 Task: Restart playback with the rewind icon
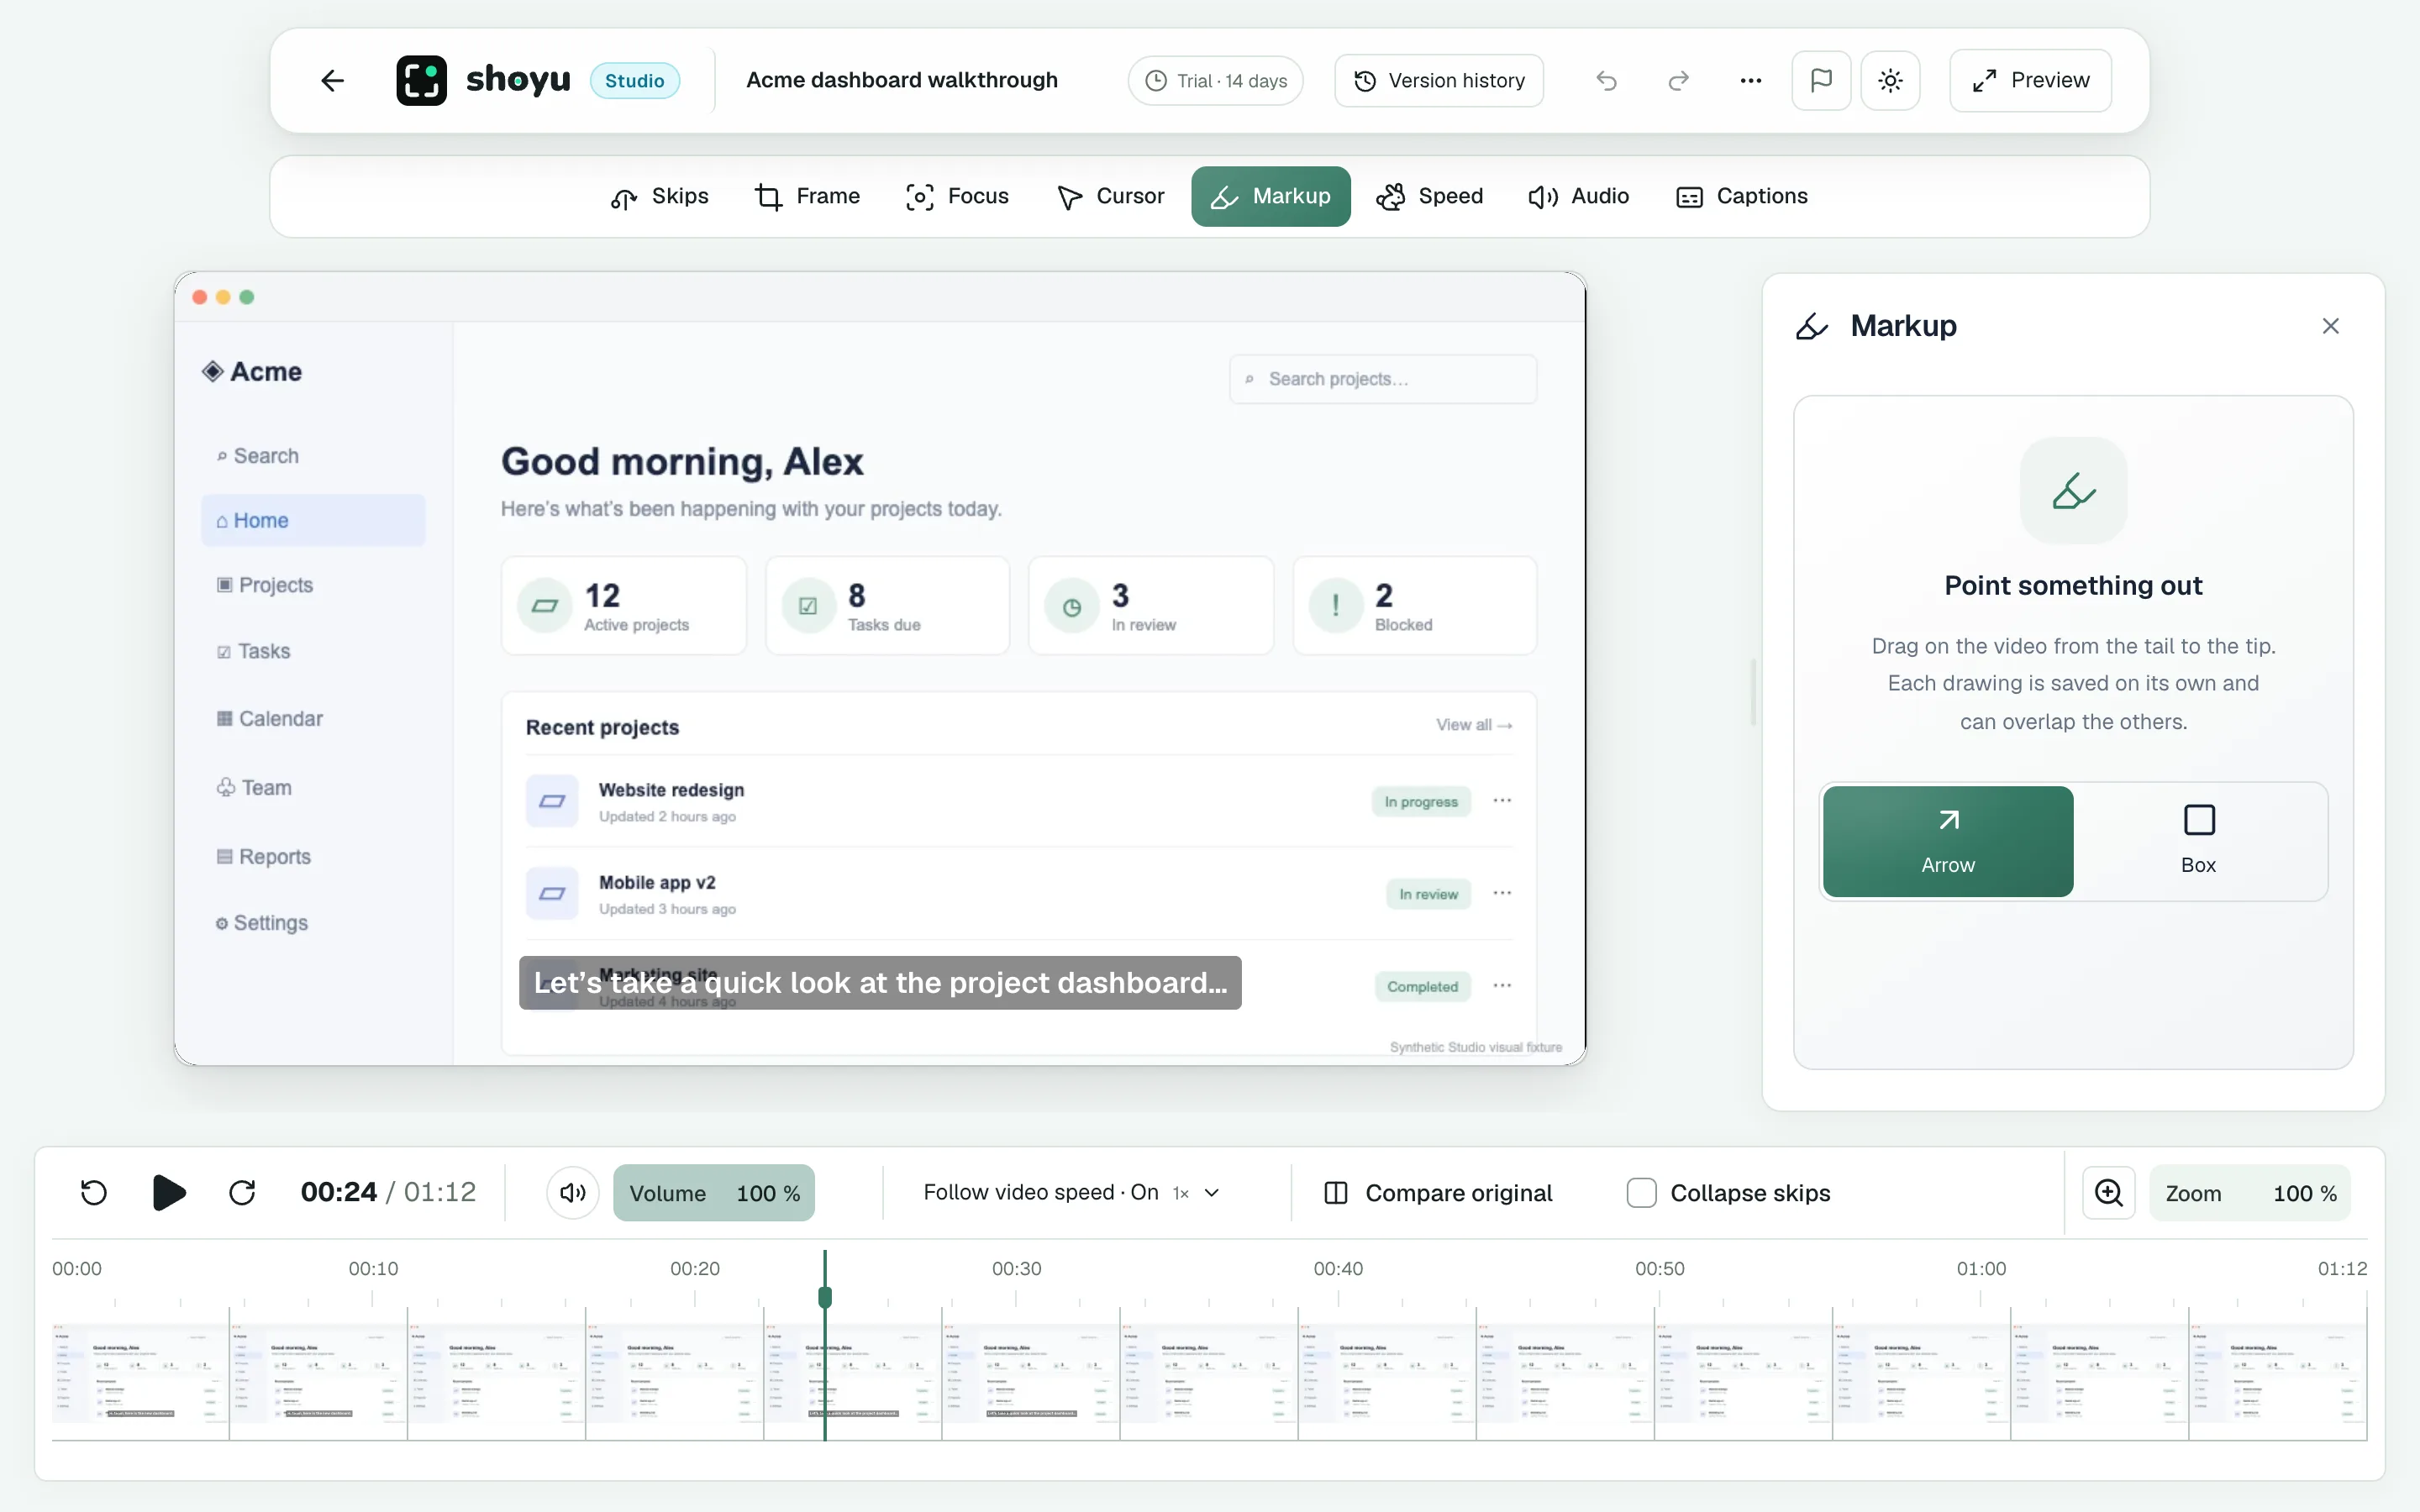point(94,1192)
